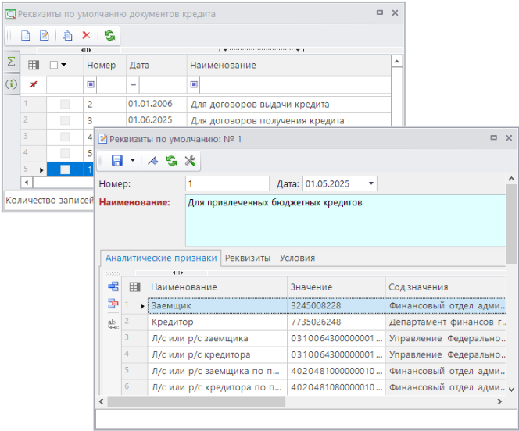Toggle the header select-all checkbox
519x431 pixels.
point(54,66)
